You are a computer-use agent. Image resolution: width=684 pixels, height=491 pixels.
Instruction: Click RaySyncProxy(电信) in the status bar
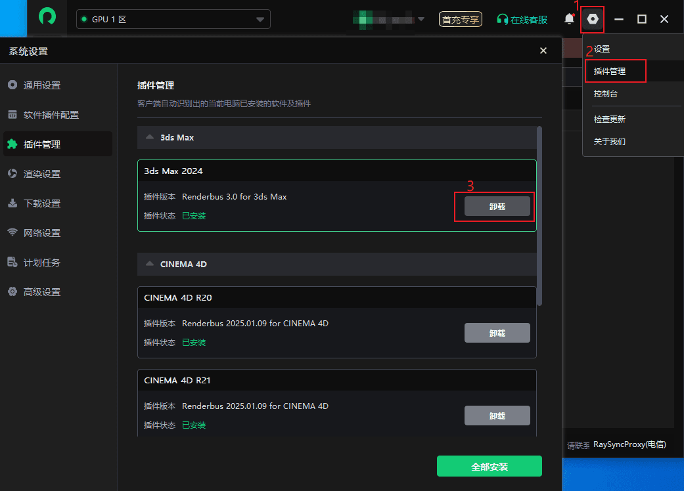(629, 444)
